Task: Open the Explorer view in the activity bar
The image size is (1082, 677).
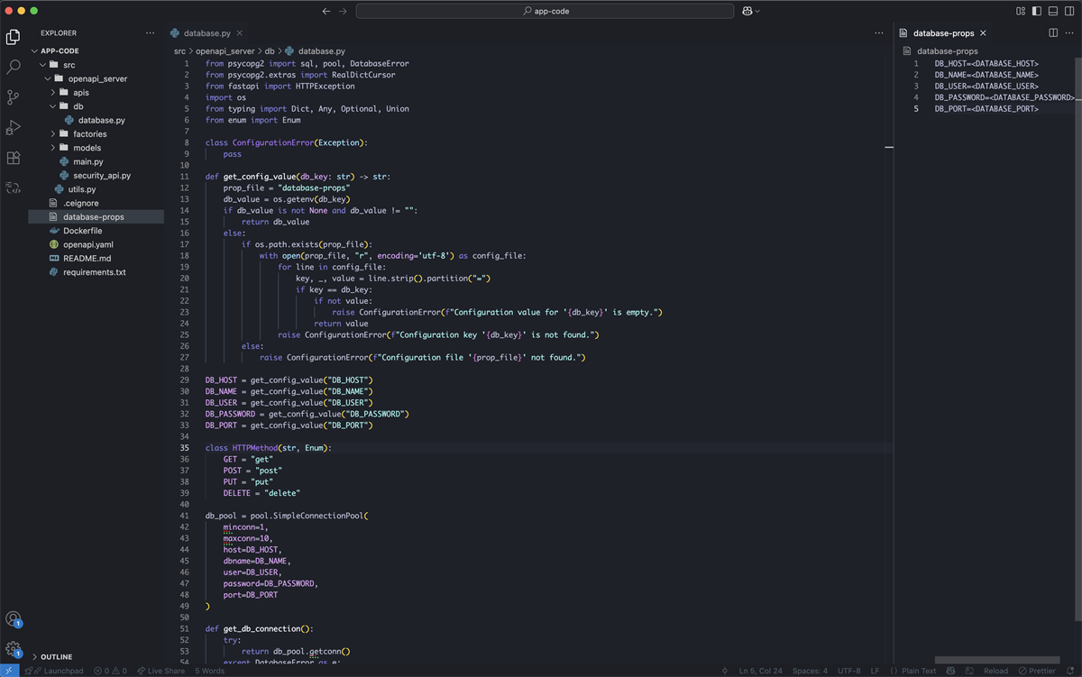Action: tap(14, 37)
